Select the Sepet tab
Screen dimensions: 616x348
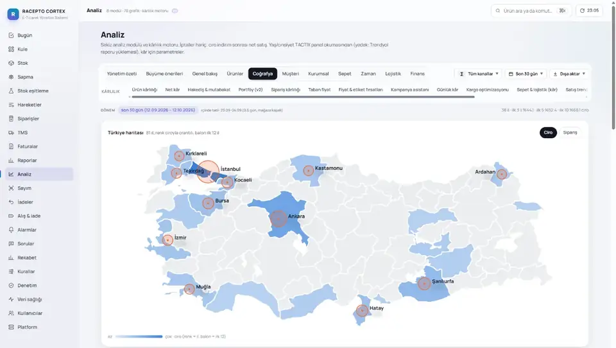(345, 74)
